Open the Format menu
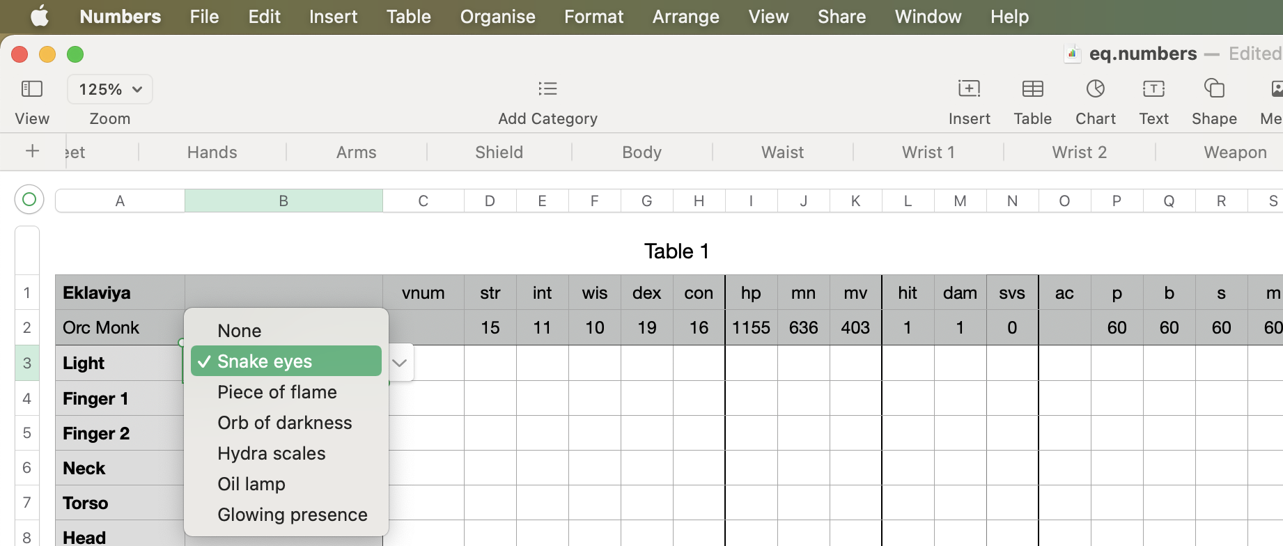The width and height of the screenshot is (1283, 546). 593,17
